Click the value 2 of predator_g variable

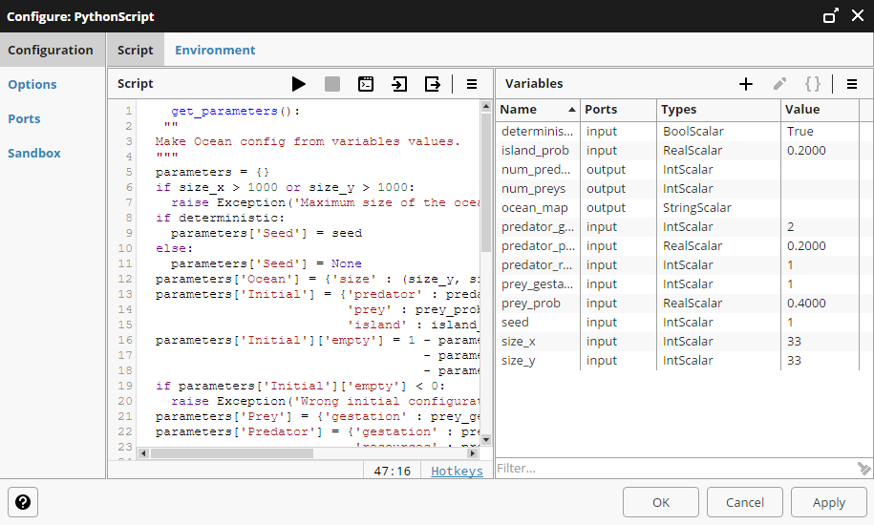point(790,226)
